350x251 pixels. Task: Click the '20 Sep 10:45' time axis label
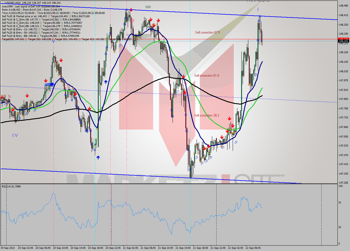point(60,248)
